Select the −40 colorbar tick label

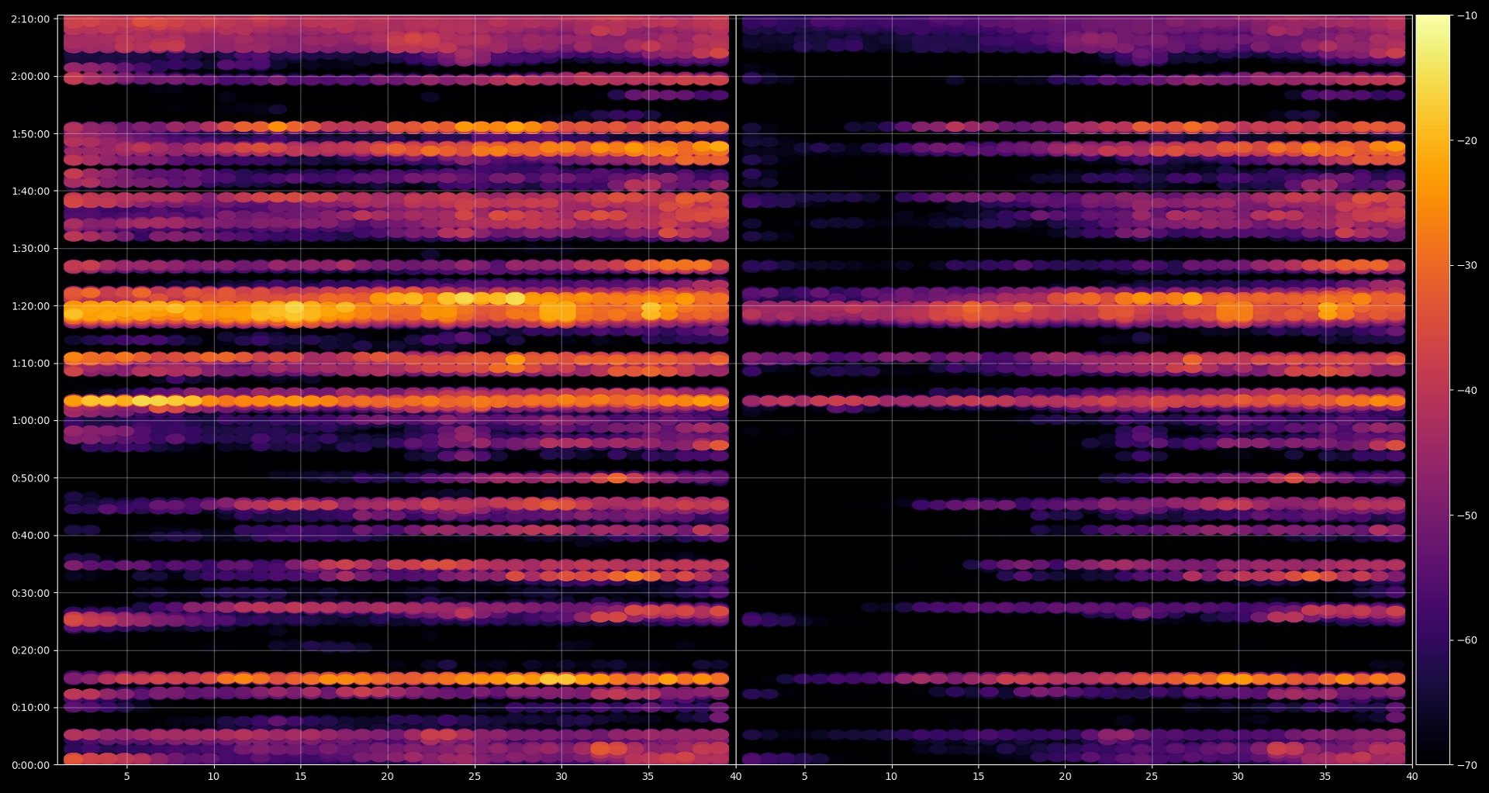pos(1467,391)
